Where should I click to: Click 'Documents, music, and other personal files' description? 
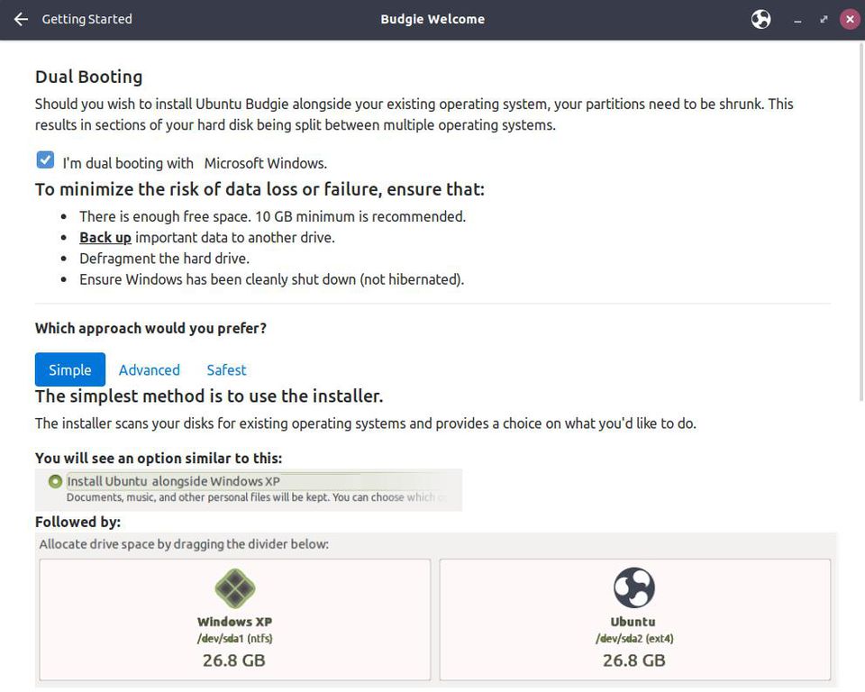pos(257,497)
